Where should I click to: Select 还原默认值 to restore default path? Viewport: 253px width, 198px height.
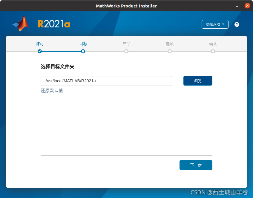51,90
